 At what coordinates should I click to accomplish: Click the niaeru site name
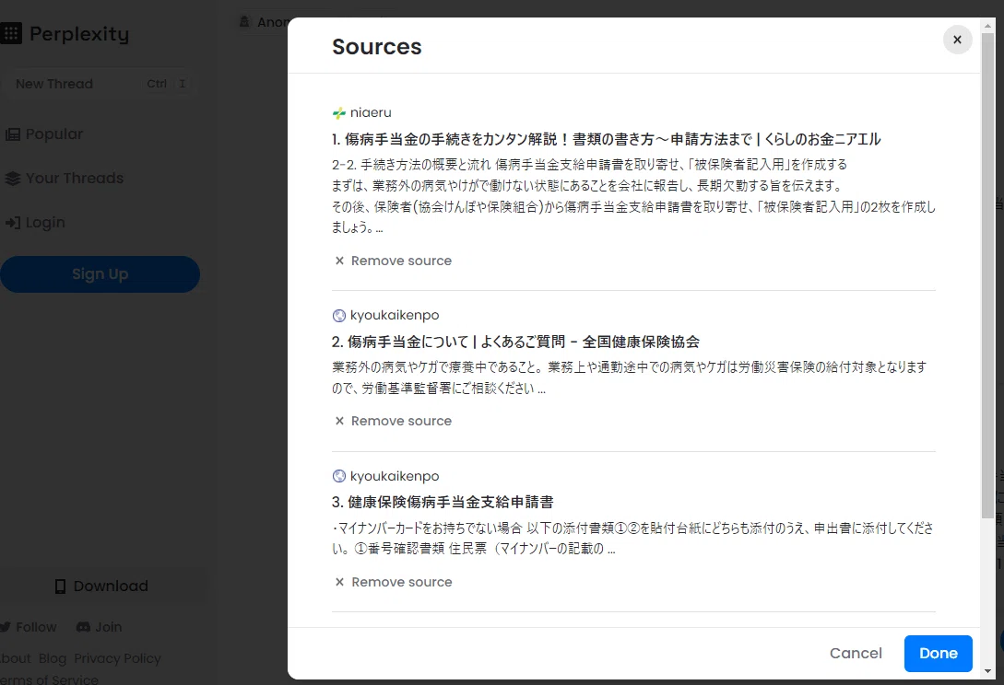[371, 112]
